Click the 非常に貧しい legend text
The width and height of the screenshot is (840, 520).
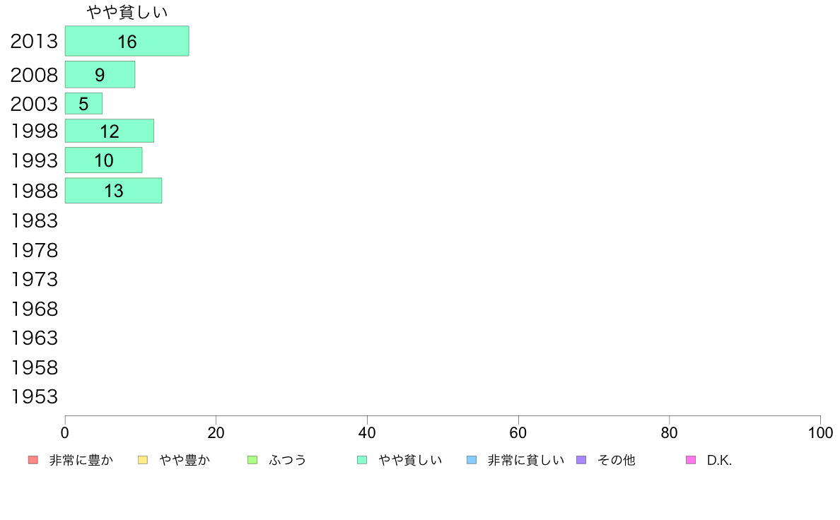tap(525, 460)
